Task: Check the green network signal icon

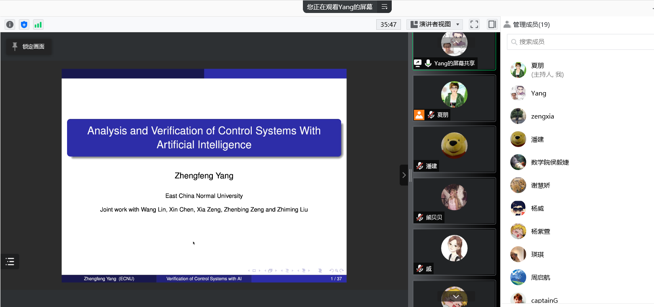Action: coord(38,24)
